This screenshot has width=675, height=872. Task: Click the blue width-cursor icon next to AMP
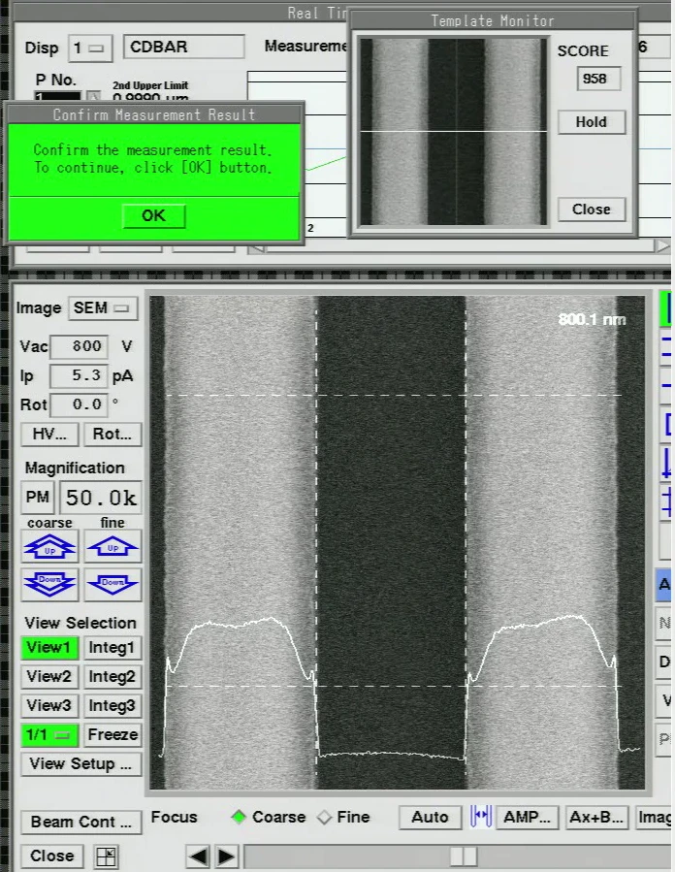[x=481, y=817]
